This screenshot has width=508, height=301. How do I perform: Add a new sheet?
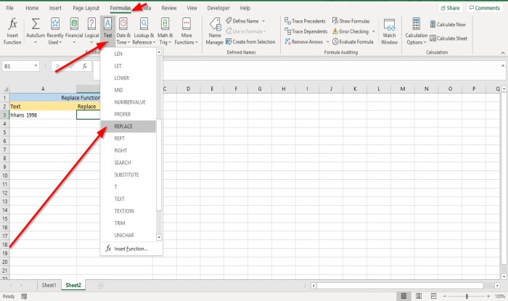pos(100,285)
